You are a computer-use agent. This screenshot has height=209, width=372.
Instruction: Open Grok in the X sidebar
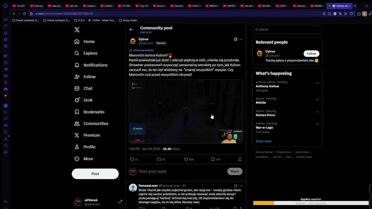click(83, 100)
